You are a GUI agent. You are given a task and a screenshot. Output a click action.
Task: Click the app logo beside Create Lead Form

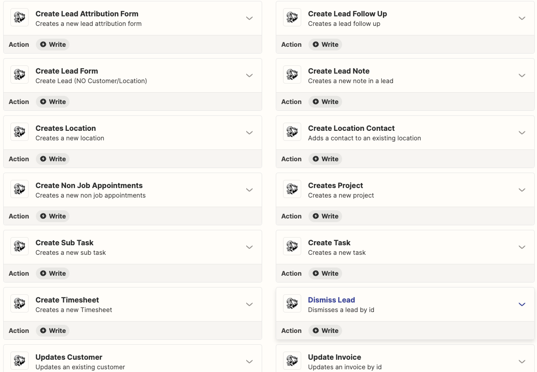tap(20, 75)
